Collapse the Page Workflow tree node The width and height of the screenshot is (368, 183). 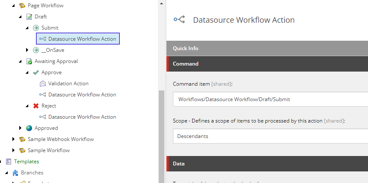(13, 6)
